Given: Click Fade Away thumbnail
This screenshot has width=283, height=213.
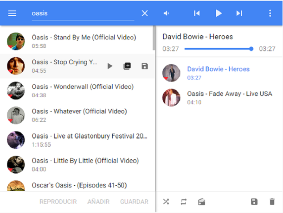Looking at the screenshot, I should coord(171,98).
